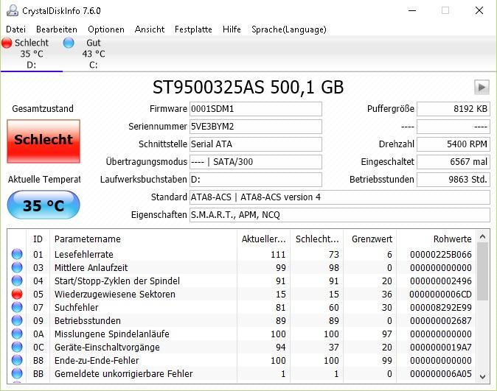The width and height of the screenshot is (497, 391).
Task: Minimize the CrystalDiskInfo window
Action: tap(412, 10)
